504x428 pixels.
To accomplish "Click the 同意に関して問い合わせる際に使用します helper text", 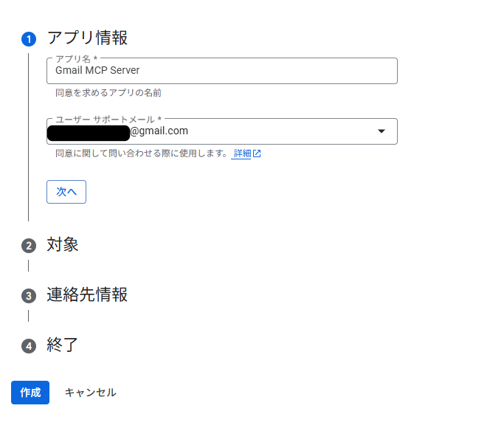I will coord(141,153).
